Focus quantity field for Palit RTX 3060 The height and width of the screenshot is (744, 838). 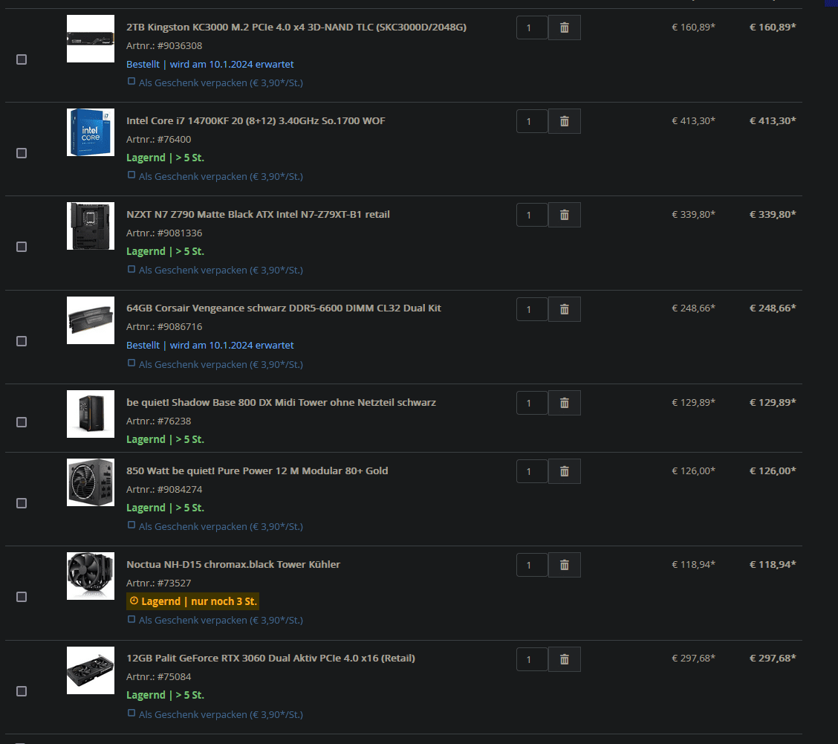coord(532,659)
